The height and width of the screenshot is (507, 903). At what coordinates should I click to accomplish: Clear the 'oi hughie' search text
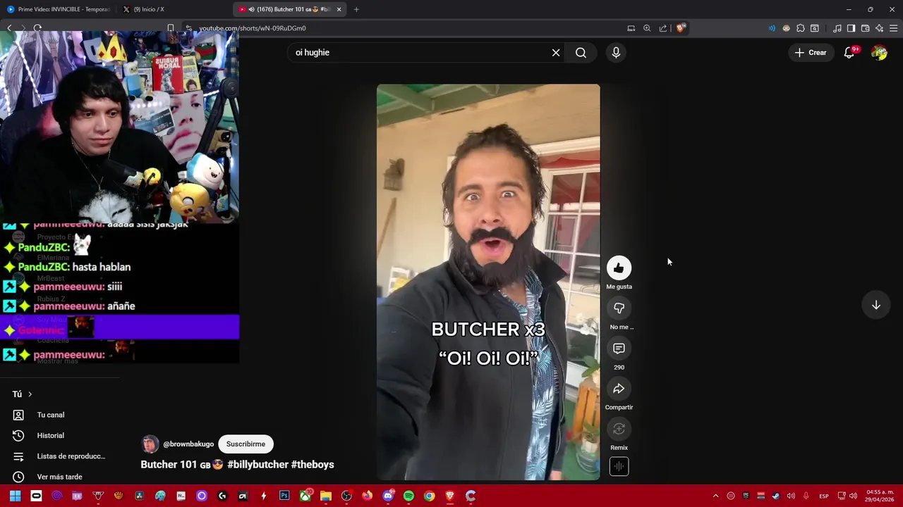coord(556,53)
